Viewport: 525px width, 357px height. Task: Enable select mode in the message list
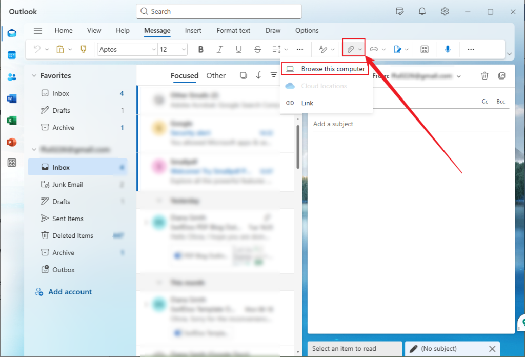pos(243,75)
